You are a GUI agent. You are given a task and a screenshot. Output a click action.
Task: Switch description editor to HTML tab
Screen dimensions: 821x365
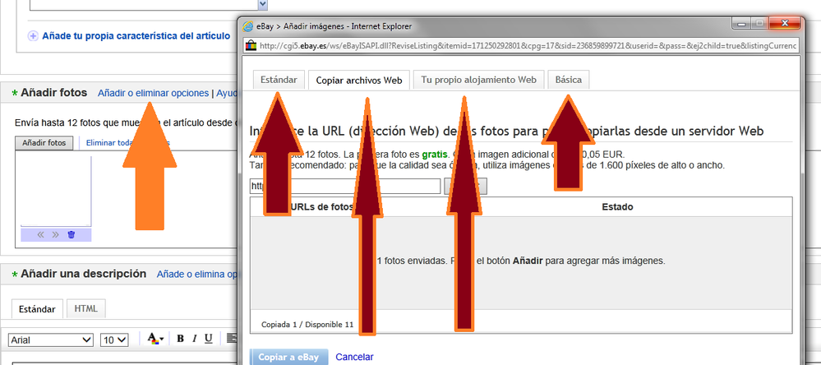85,308
